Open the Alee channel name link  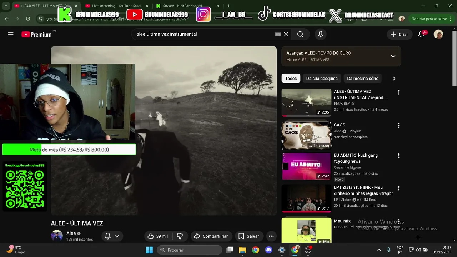pos(71,233)
